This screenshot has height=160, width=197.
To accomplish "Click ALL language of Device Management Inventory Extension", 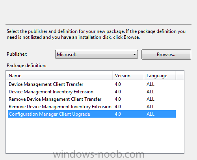I will click(151, 92).
